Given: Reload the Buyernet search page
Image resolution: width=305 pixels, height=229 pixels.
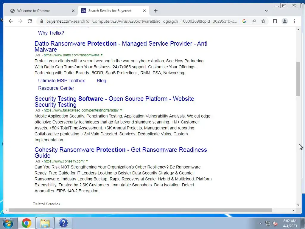Looking at the screenshot, I should (x=30, y=21).
